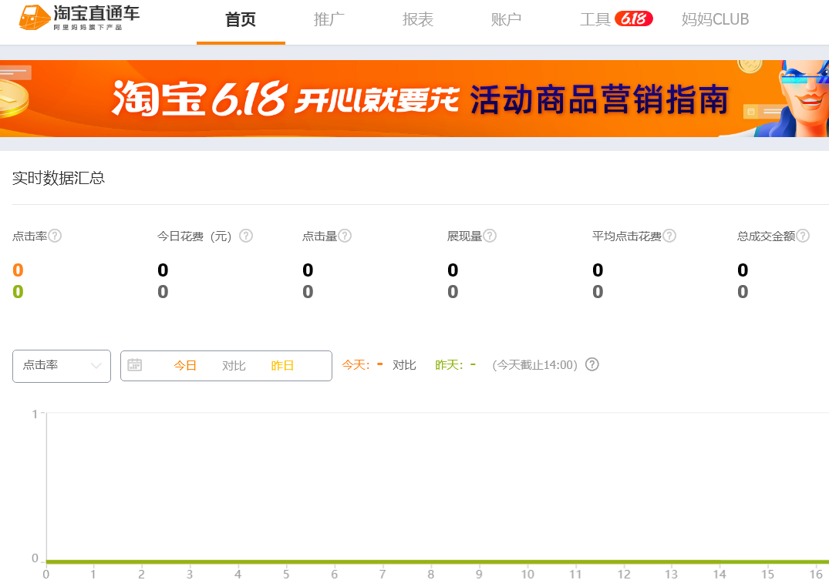Select 昨日 in the date range field
The width and height of the screenshot is (829, 580).
(282, 366)
